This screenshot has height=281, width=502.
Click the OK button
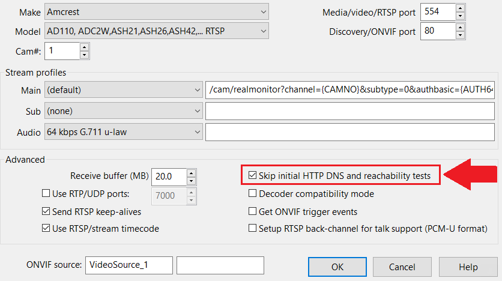tap(337, 267)
